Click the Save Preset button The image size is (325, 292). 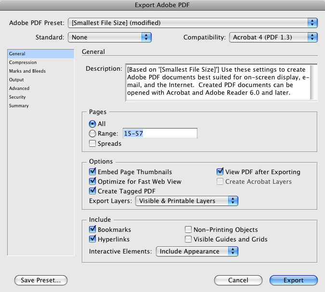41,280
